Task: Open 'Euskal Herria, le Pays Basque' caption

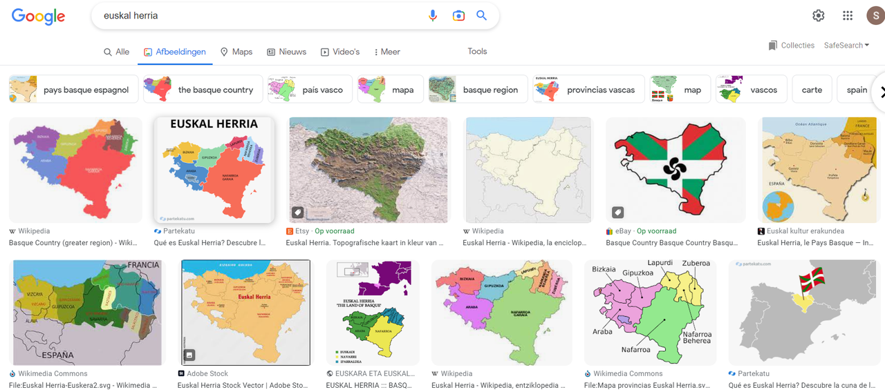Action: pos(815,243)
